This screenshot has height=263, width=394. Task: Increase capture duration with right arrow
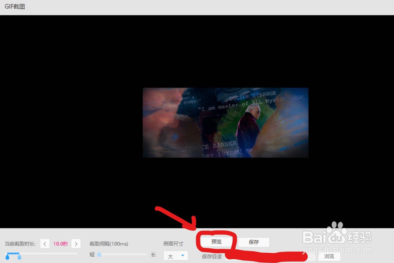point(76,244)
